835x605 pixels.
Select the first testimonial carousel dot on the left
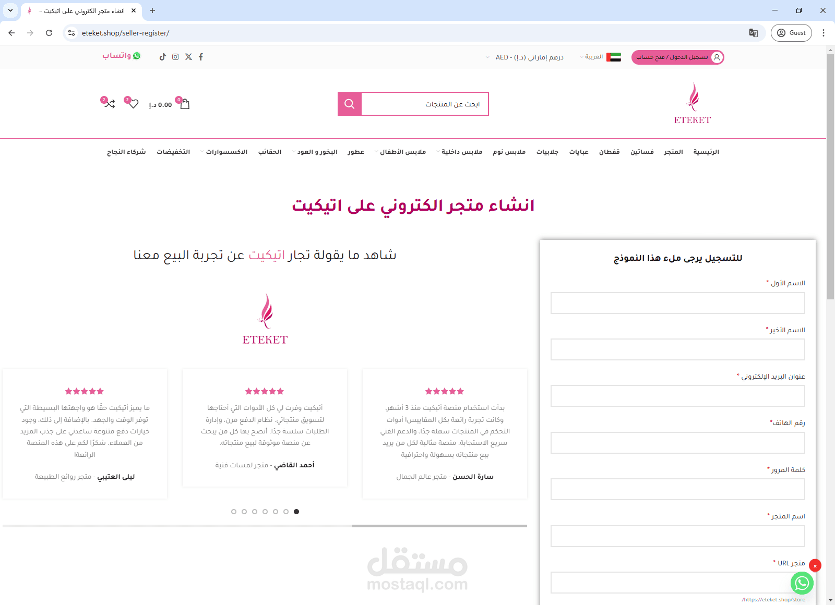pos(234,512)
